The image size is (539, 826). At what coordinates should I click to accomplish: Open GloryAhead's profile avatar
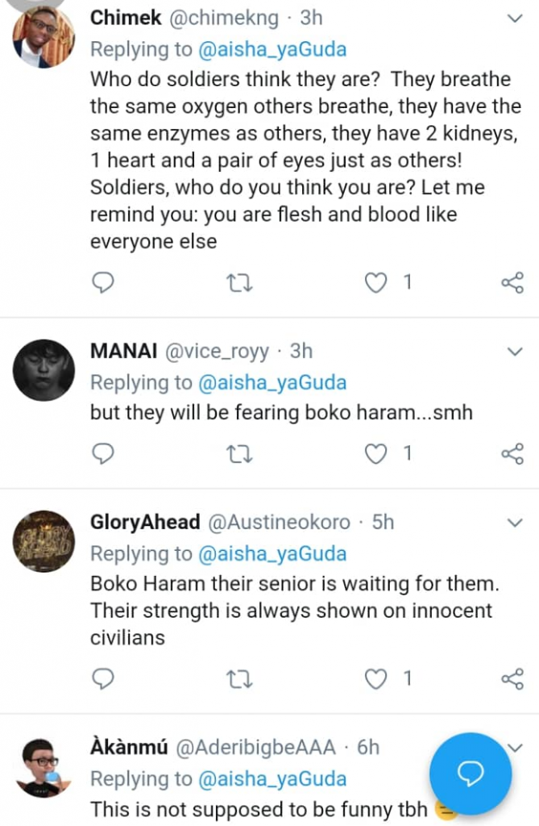pyautogui.click(x=44, y=541)
